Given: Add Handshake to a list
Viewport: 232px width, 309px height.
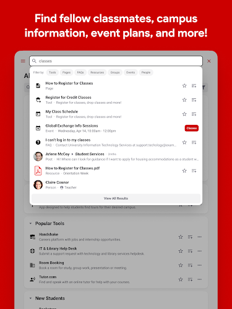Looking at the screenshot, I should click(190, 237).
